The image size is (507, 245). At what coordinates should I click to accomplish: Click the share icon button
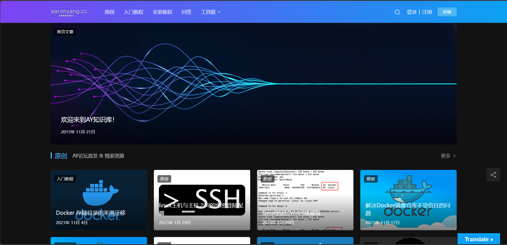(493, 175)
